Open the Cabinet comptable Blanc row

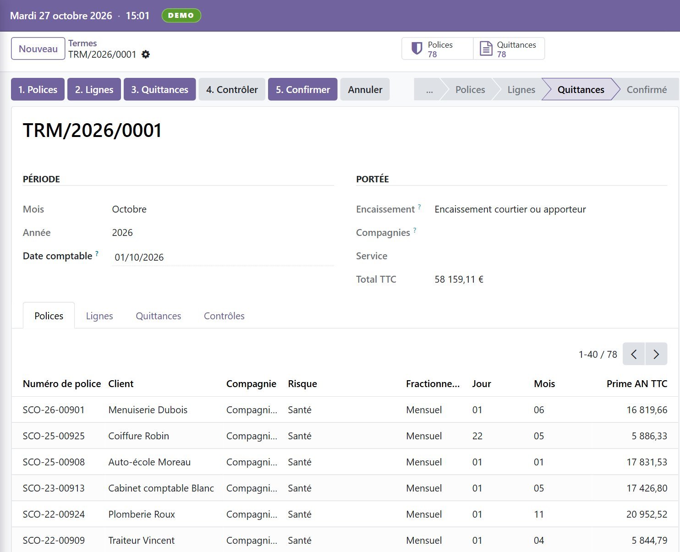(345, 488)
